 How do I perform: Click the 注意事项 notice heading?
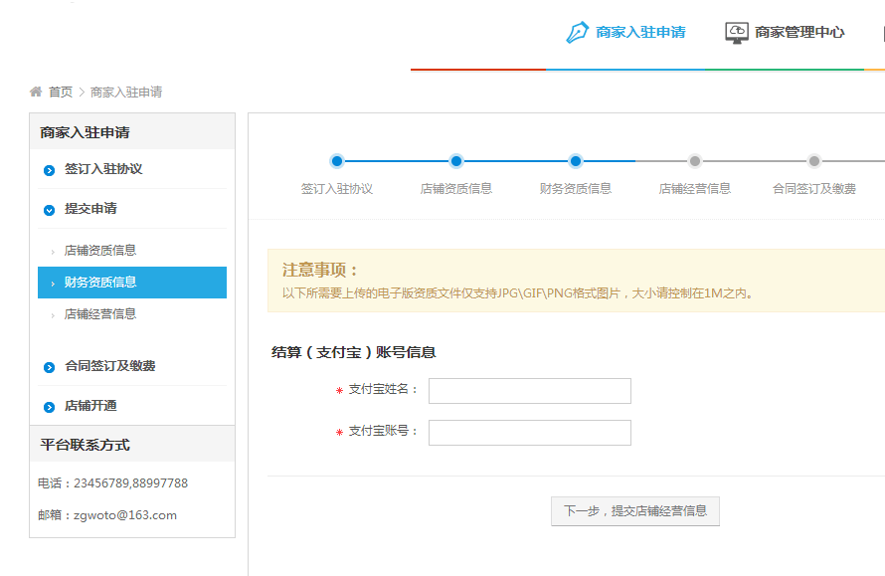pos(320,270)
